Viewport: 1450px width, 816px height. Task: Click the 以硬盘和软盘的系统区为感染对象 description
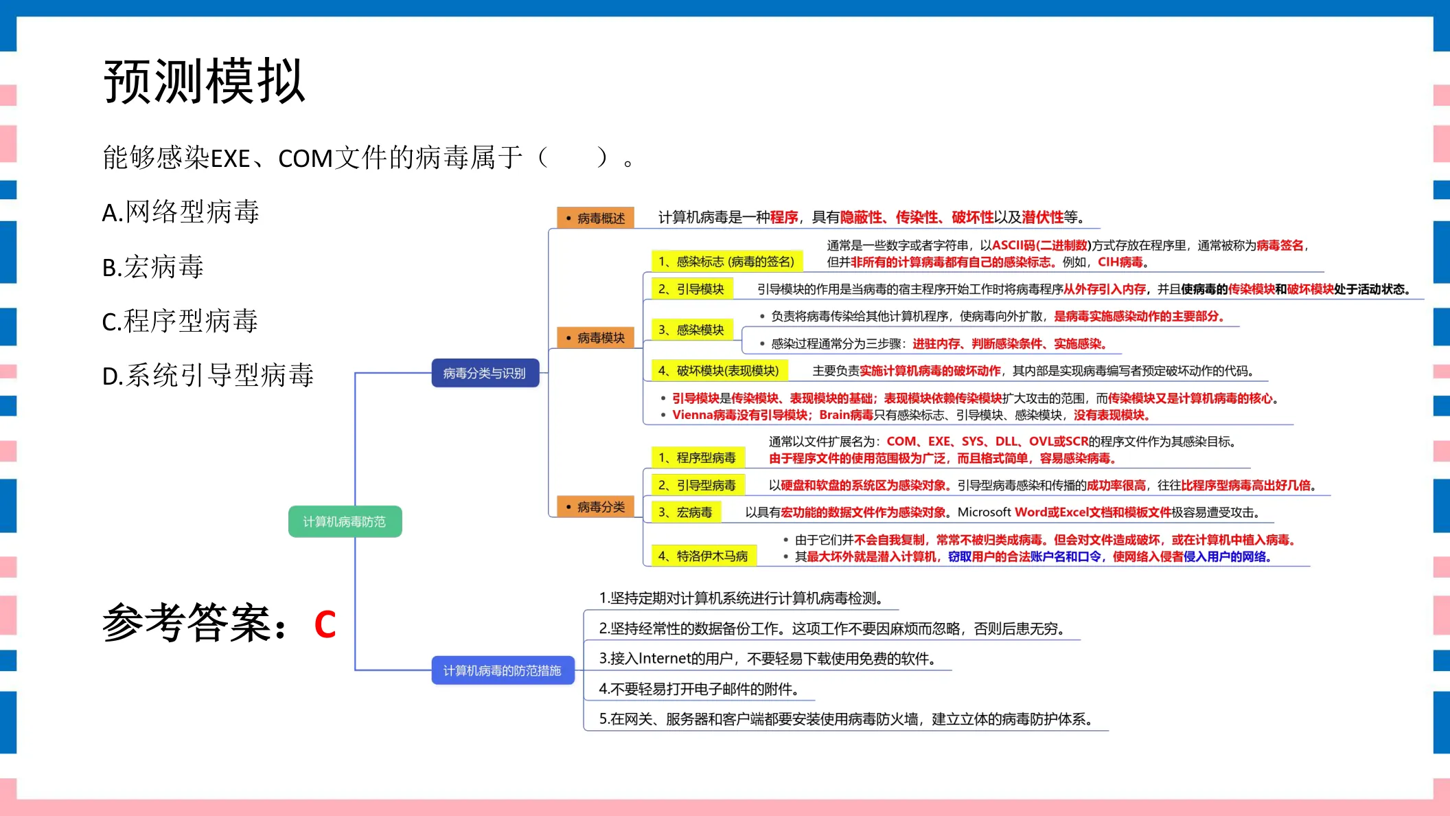1042,486
